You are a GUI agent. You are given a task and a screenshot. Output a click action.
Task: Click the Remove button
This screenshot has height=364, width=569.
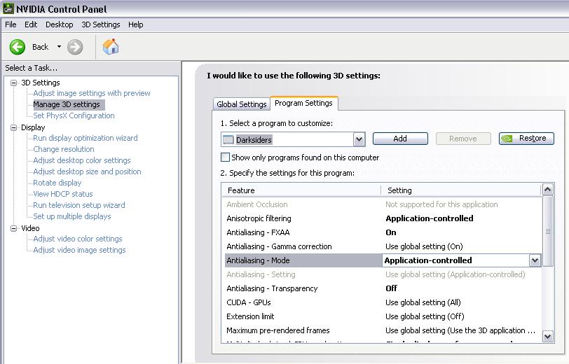point(463,139)
